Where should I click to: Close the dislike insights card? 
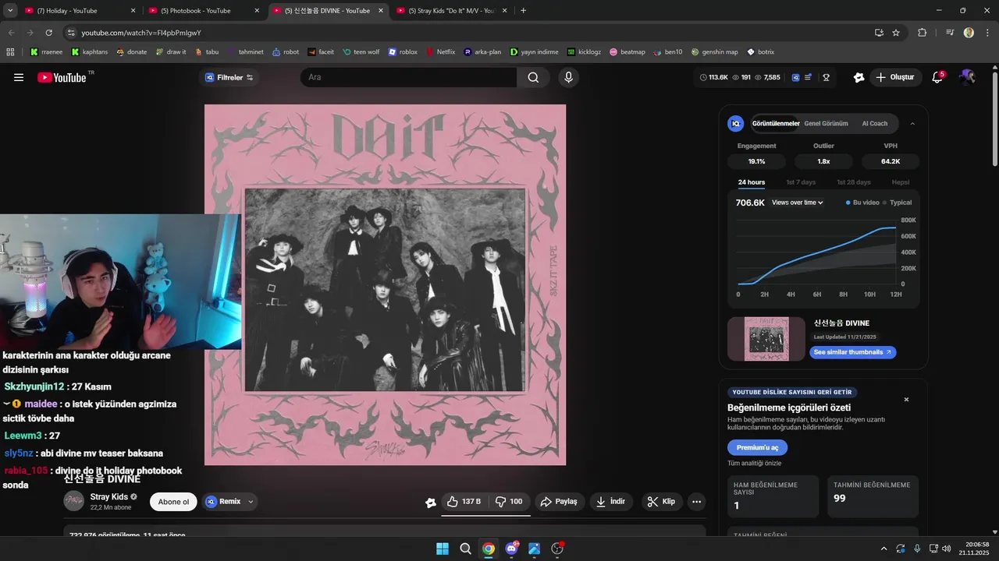tap(906, 400)
